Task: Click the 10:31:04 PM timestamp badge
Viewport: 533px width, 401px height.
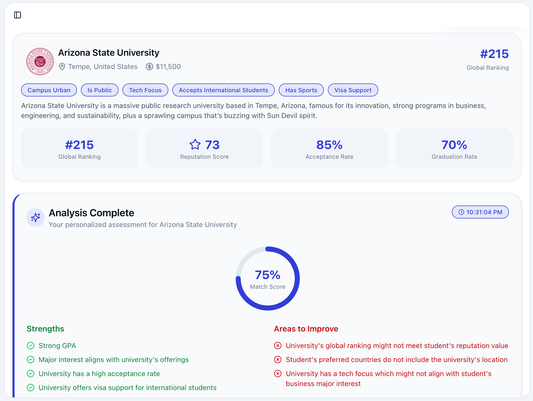Action: (x=480, y=212)
